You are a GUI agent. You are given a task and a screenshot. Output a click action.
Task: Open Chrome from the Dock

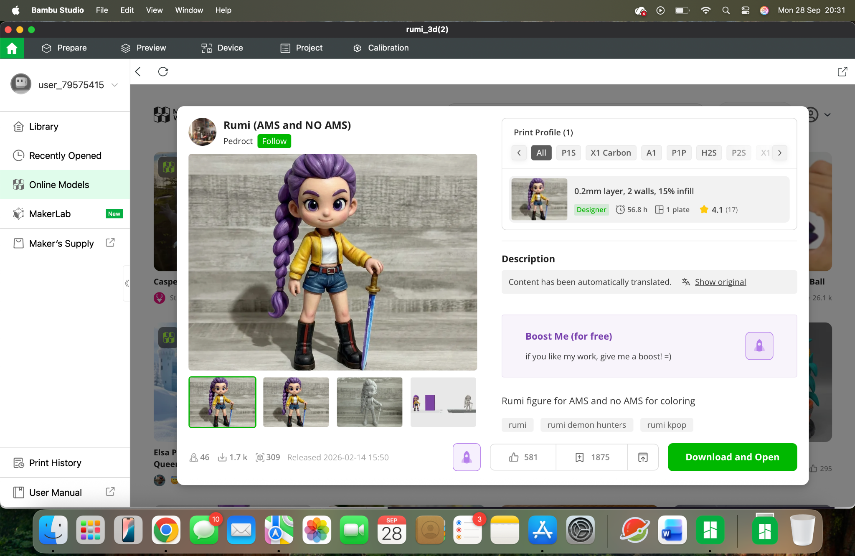pyautogui.click(x=166, y=530)
